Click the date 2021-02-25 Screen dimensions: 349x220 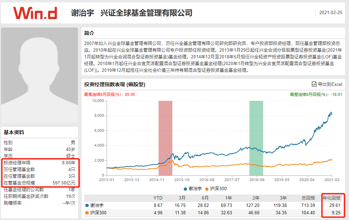(331, 13)
